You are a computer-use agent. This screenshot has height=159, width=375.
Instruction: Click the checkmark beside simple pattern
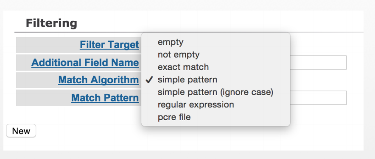coord(149,80)
